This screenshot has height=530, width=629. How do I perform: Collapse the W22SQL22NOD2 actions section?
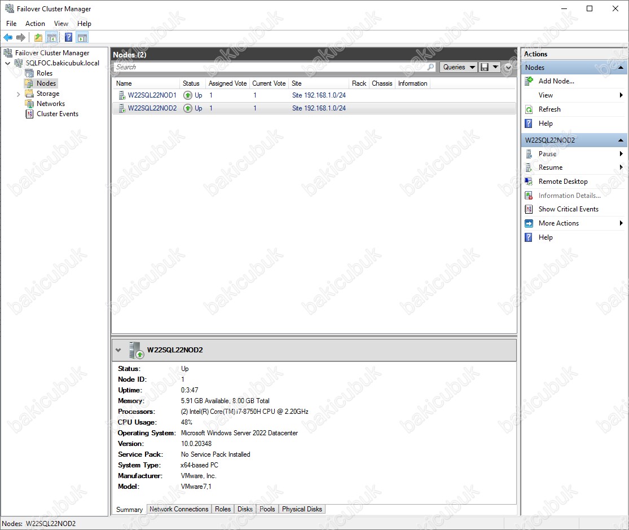(621, 140)
